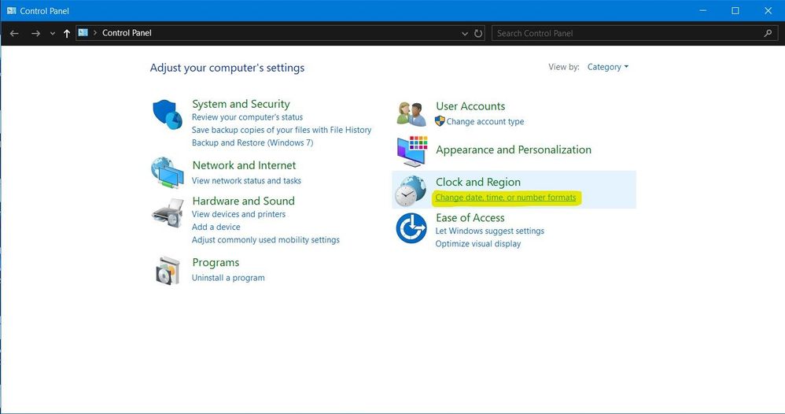This screenshot has height=414, width=785.
Task: Click the address bar location icon
Action: 83,32
